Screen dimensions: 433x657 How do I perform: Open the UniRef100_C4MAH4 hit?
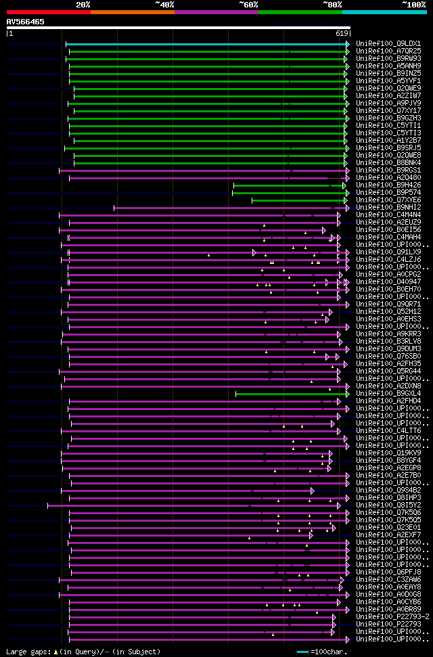click(388, 237)
